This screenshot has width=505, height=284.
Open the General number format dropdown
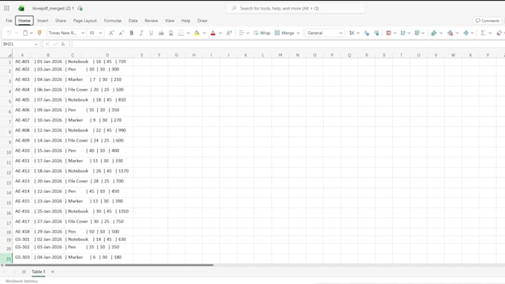pos(340,33)
